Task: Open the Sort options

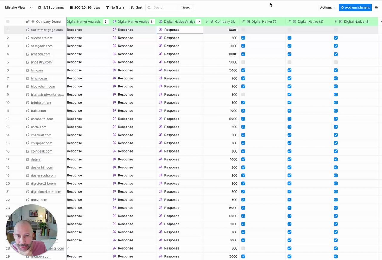Action: (137, 7)
